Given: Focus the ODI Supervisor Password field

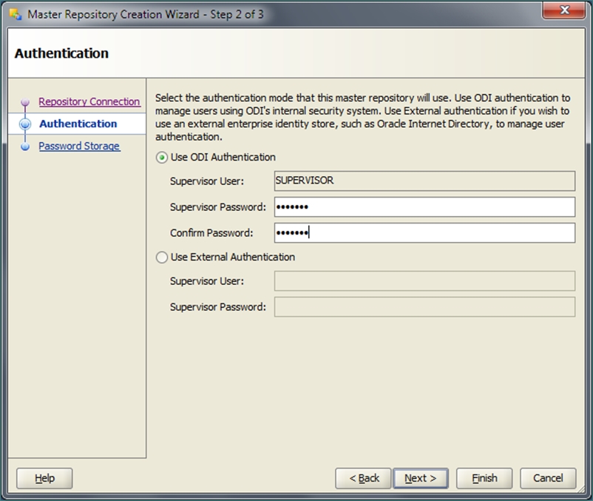Looking at the screenshot, I should point(424,206).
